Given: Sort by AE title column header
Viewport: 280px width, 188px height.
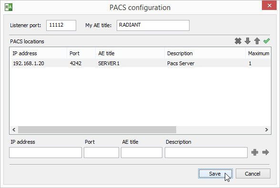Looking at the screenshot, I should point(130,53).
